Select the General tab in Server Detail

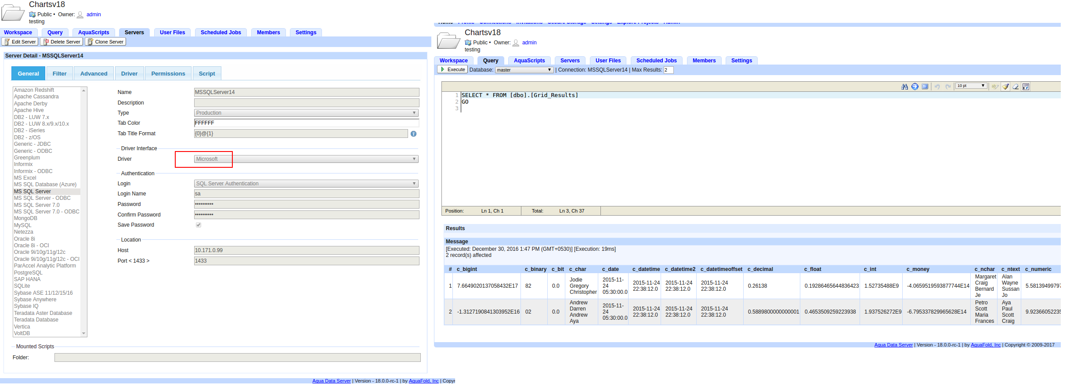[29, 74]
